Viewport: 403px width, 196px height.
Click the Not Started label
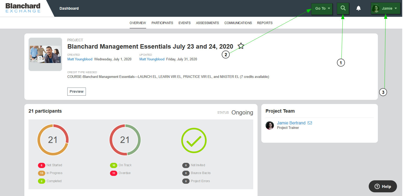pyautogui.click(x=54, y=165)
